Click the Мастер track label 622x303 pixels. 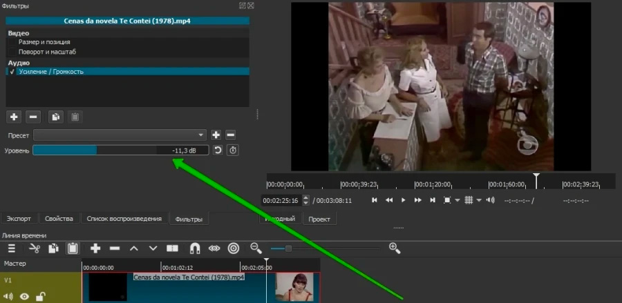tap(15, 264)
